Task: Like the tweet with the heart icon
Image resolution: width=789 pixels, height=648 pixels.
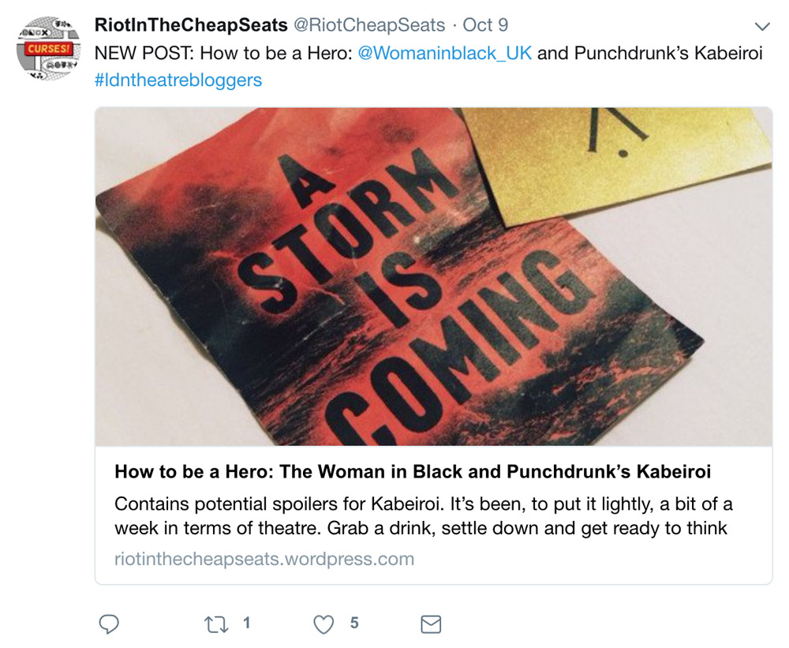Action: (323, 624)
